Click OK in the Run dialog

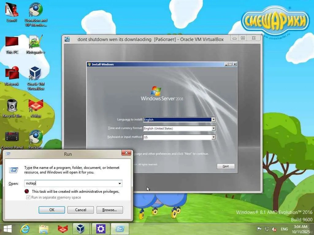(52, 210)
